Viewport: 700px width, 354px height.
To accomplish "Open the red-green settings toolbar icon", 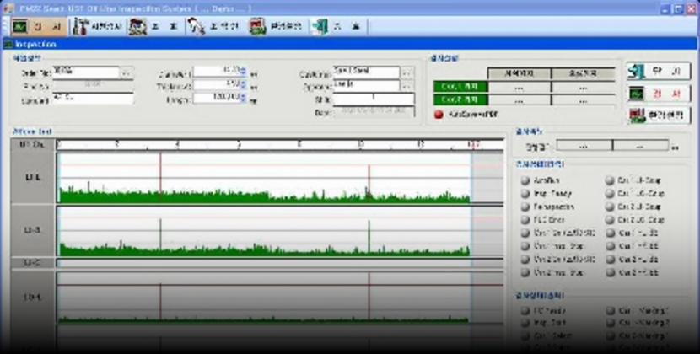I will (257, 27).
